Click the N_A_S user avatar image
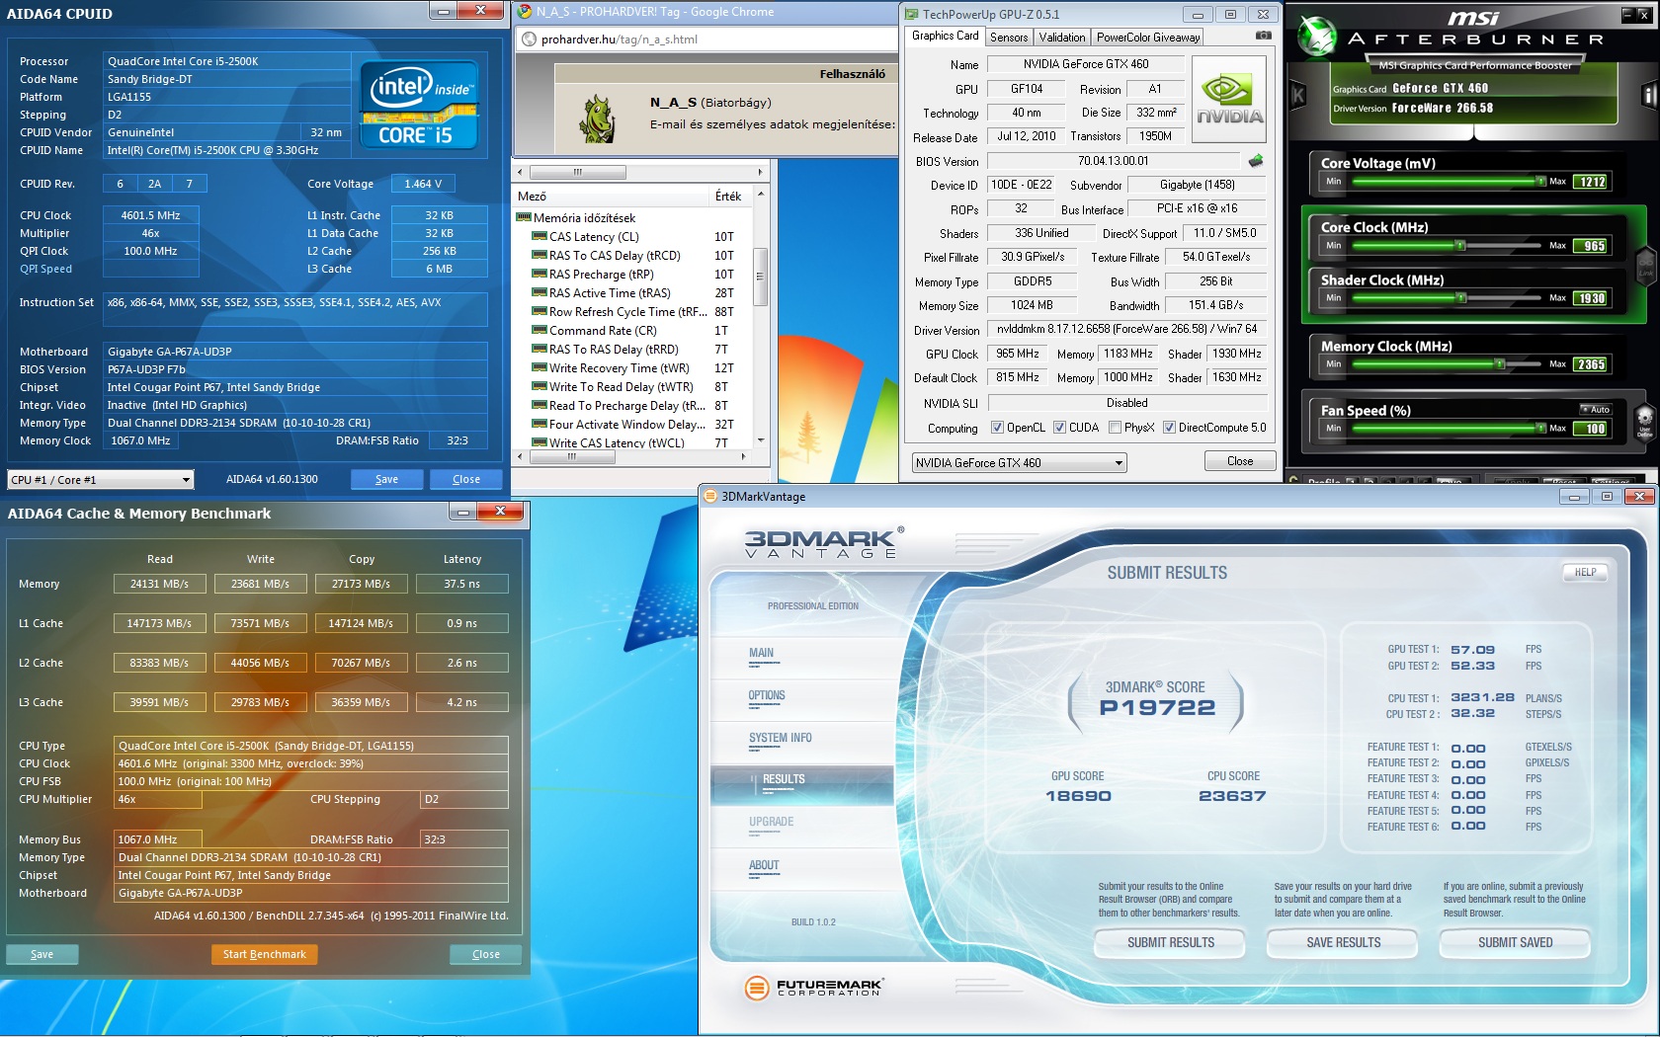Screen dimensions: 1660x1037 tap(597, 119)
